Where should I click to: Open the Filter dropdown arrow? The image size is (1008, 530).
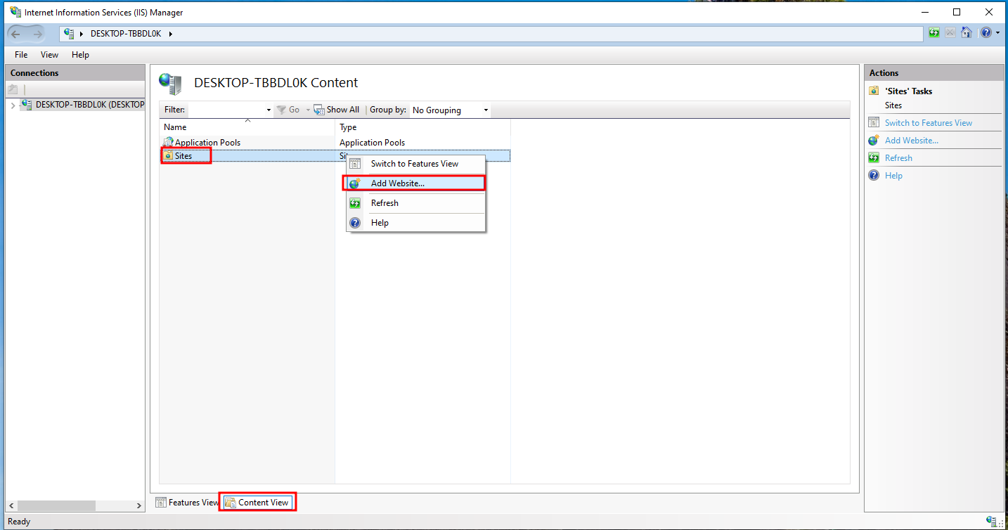tap(269, 110)
